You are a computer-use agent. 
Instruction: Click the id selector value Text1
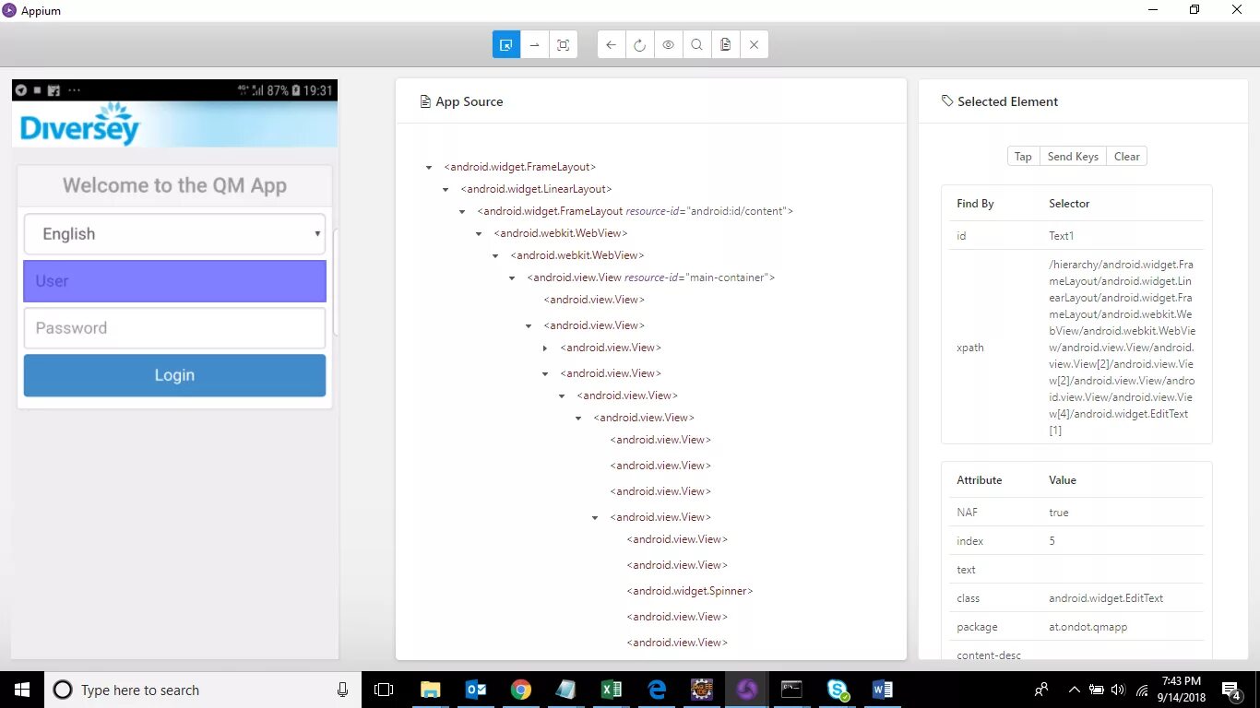pyautogui.click(x=1061, y=236)
